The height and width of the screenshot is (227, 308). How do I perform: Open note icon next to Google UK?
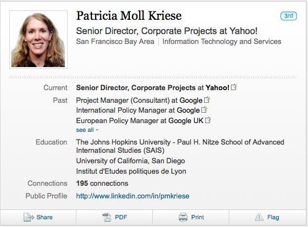point(208,120)
